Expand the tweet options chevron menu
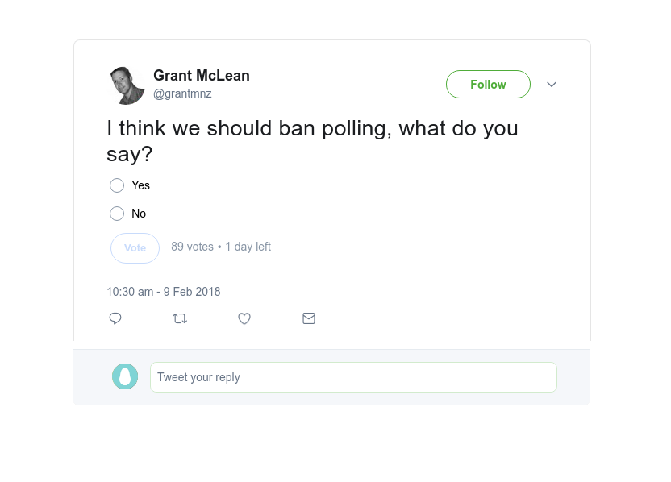Image resolution: width=671 pixels, height=482 pixels. coord(552,85)
